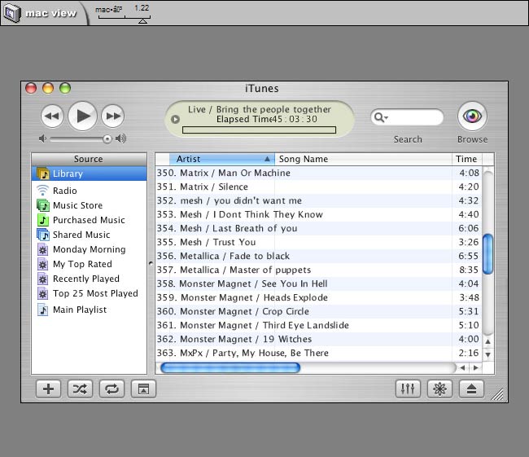Image resolution: width=529 pixels, height=457 pixels.
Task: Click the small arrow in the track display
Action: click(x=175, y=120)
